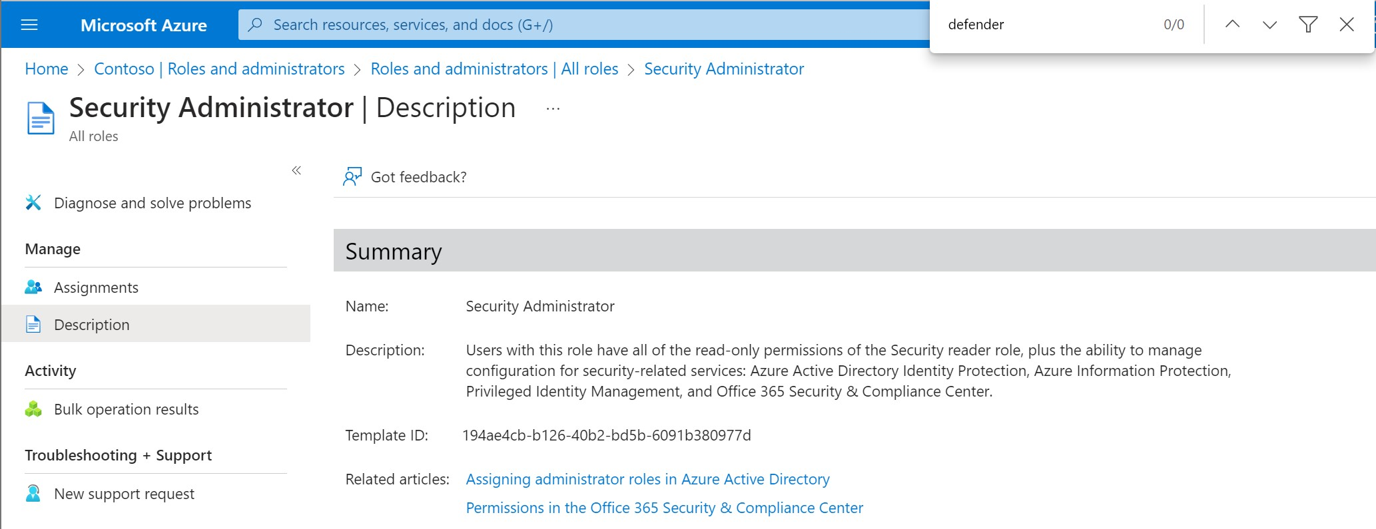Viewport: 1376px width, 529px height.
Task: Collapse the sidebar with double chevron
Action: [296, 170]
